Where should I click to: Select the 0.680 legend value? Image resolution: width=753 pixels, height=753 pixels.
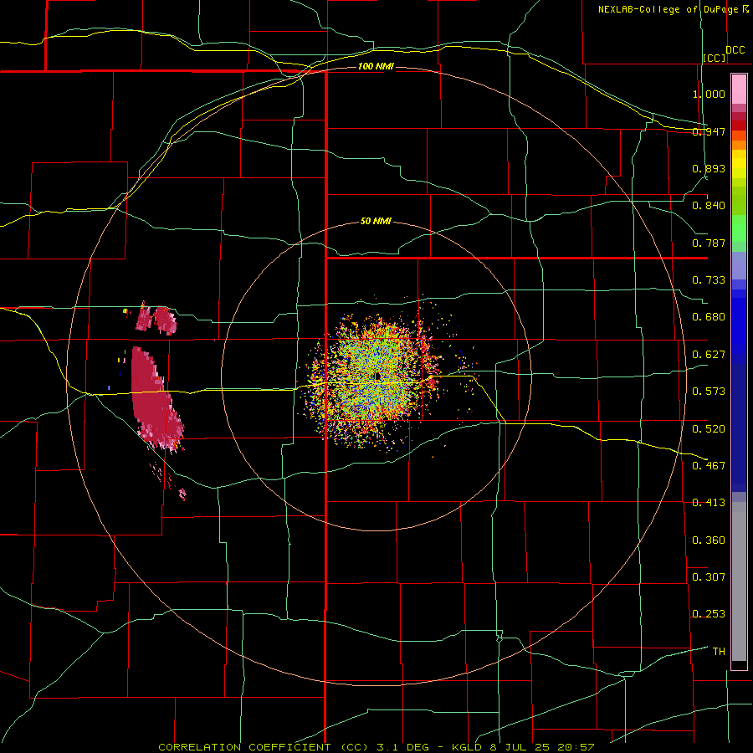coord(709,317)
